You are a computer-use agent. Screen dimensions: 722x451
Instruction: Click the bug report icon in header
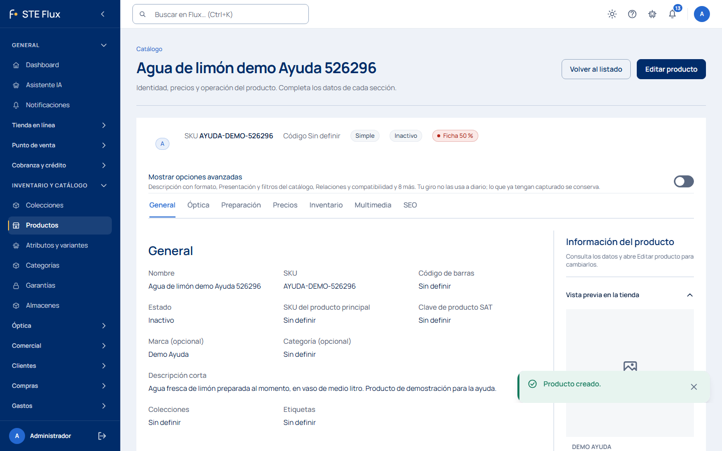(652, 14)
